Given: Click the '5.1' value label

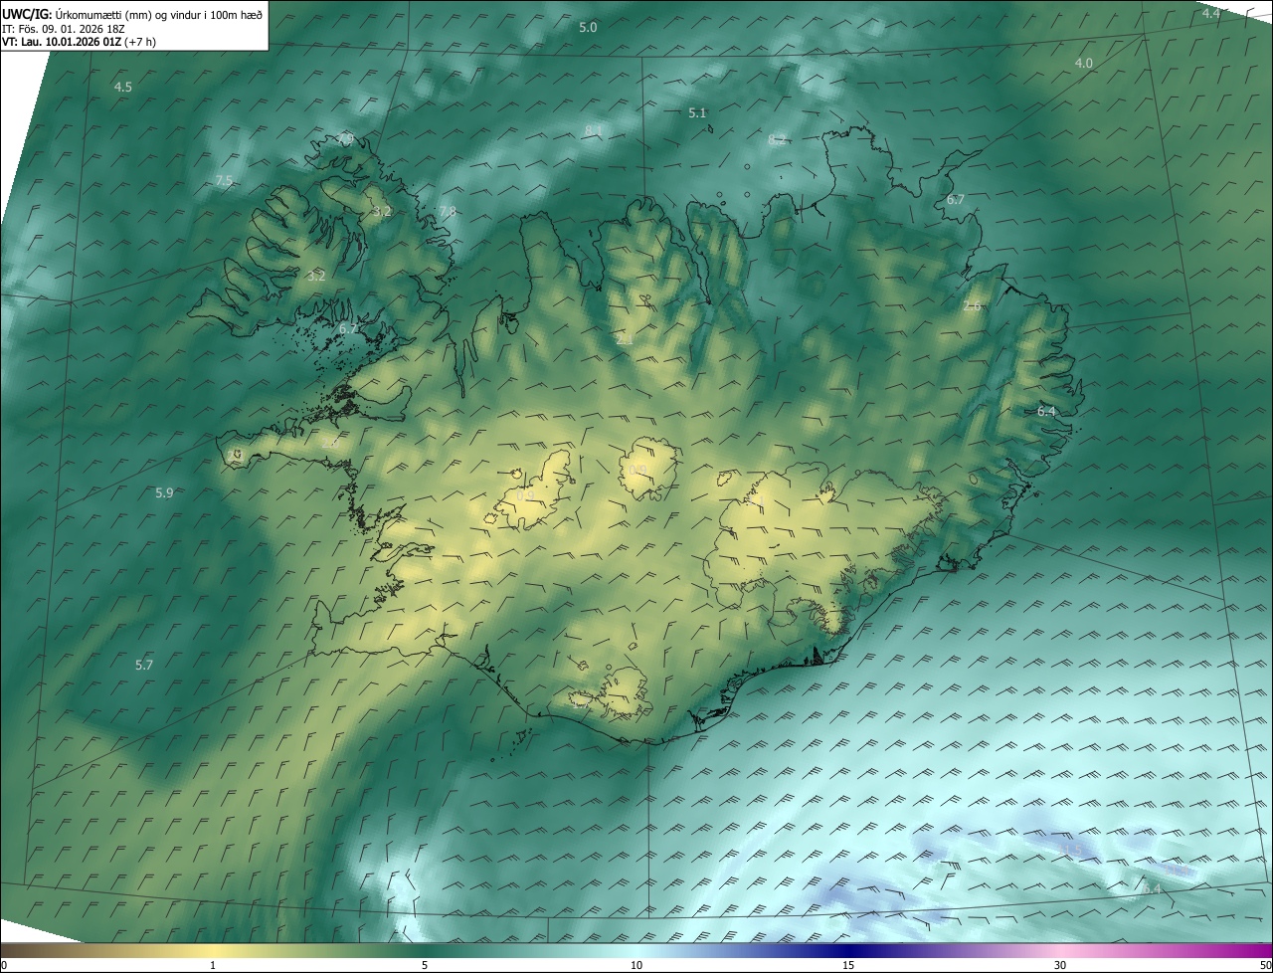Looking at the screenshot, I should [x=697, y=113].
